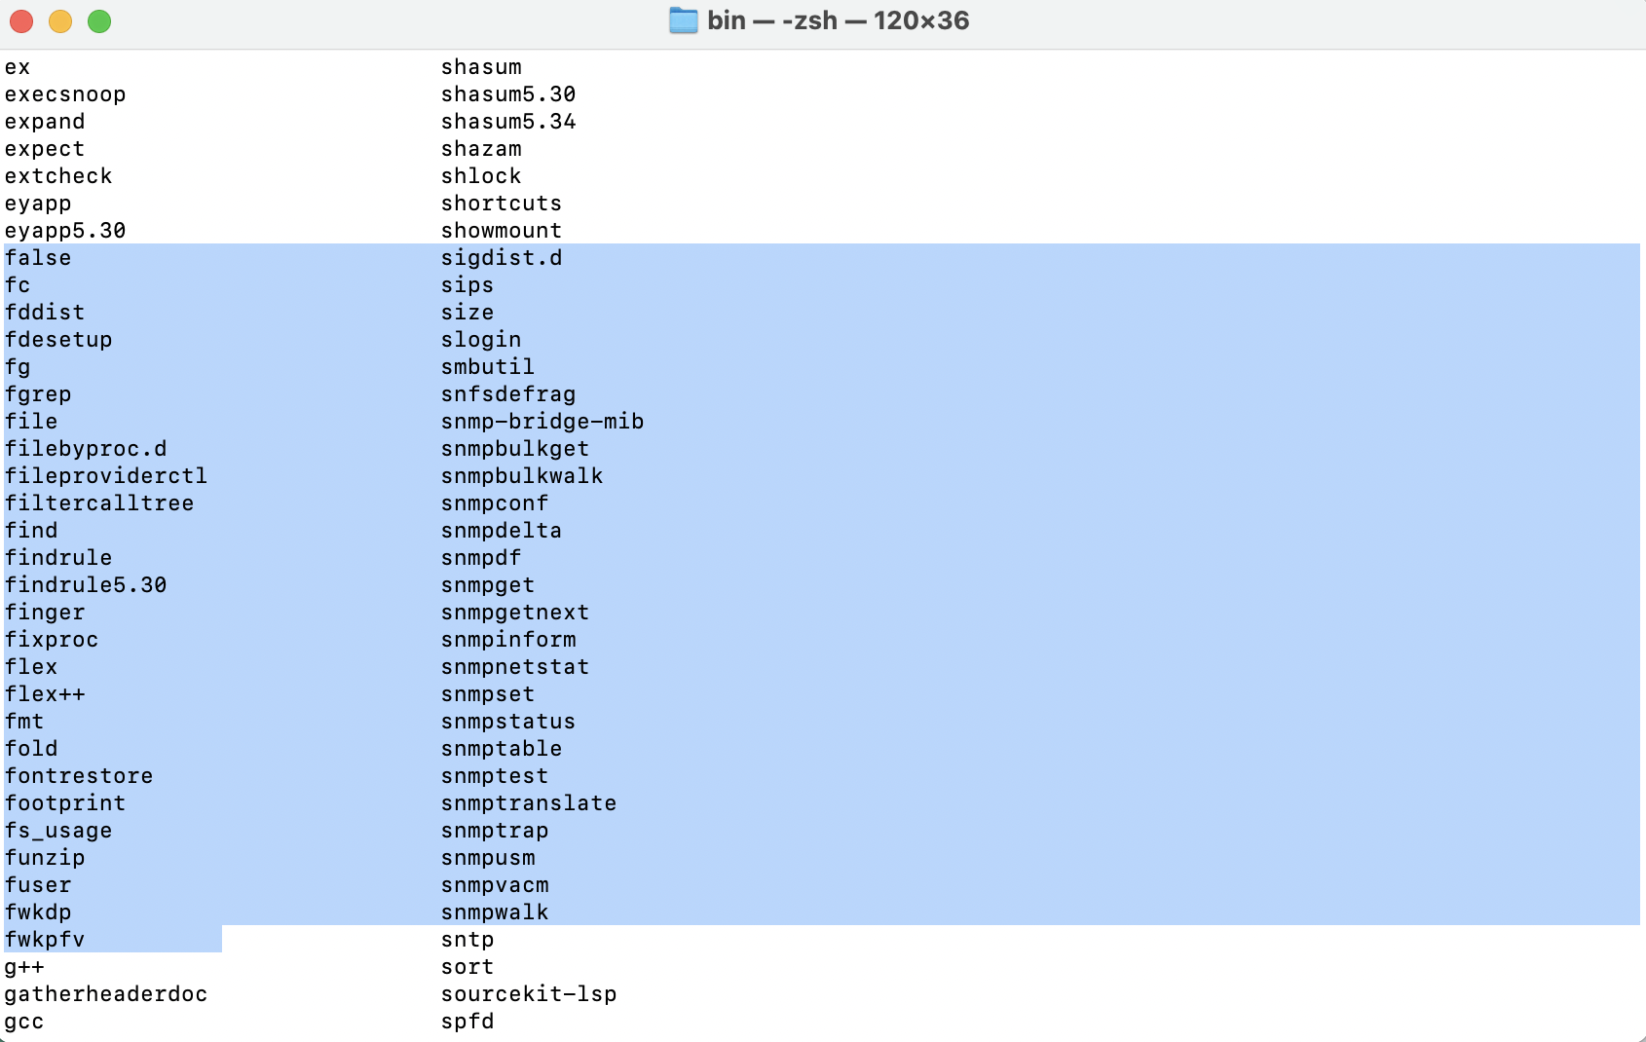Select the sourcekit-lsp entry
This screenshot has width=1646, height=1042.
coord(529,993)
